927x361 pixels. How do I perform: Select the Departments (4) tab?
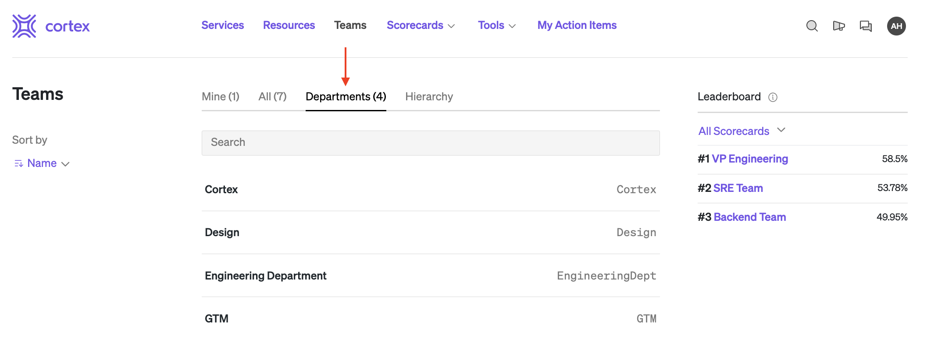point(346,97)
